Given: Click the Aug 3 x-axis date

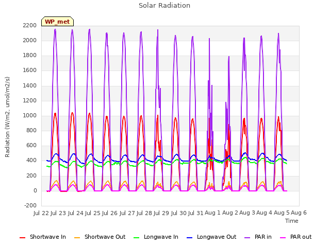Looking at the screenshot, I should pyautogui.click(x=247, y=213).
